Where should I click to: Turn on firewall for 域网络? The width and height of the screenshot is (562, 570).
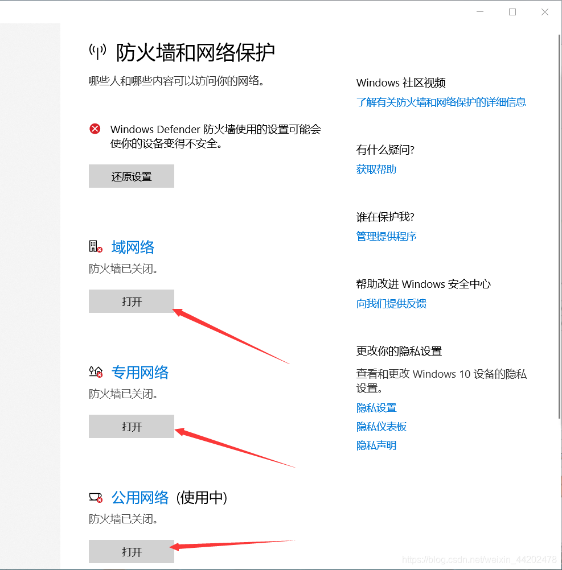tap(132, 301)
